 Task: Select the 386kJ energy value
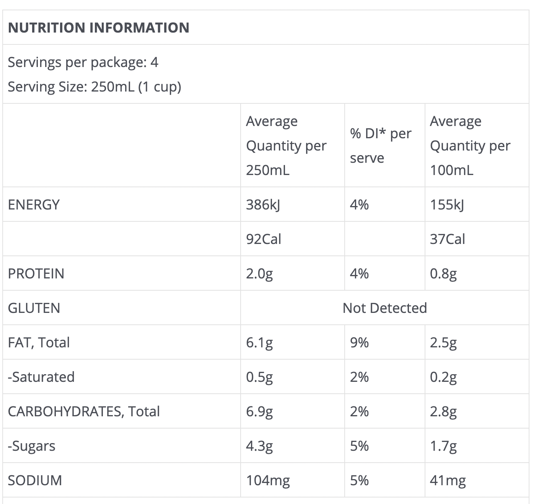263,205
